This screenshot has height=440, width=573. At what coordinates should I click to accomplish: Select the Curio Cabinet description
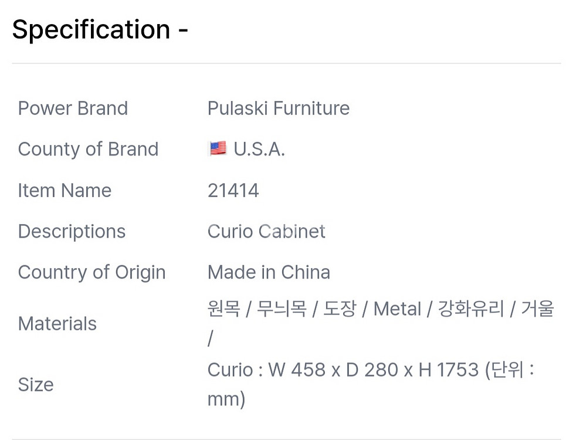(266, 232)
